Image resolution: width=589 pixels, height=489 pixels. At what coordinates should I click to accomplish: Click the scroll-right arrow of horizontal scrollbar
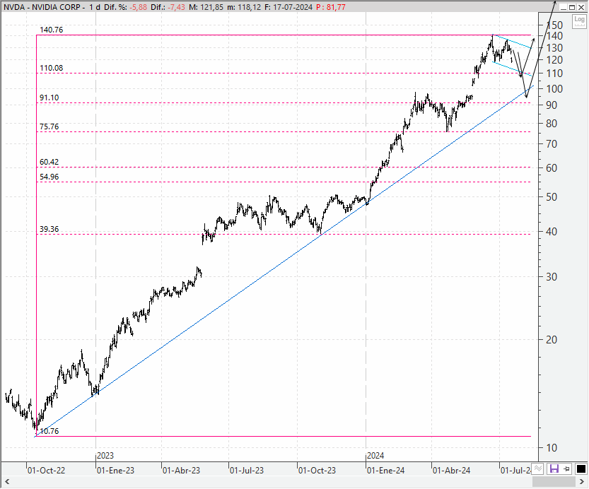[582, 481]
